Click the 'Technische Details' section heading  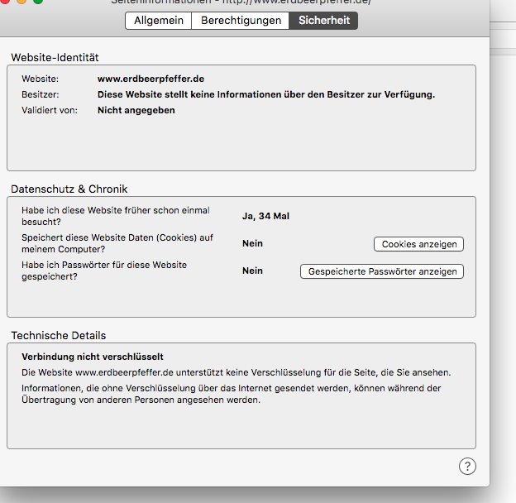tap(59, 335)
